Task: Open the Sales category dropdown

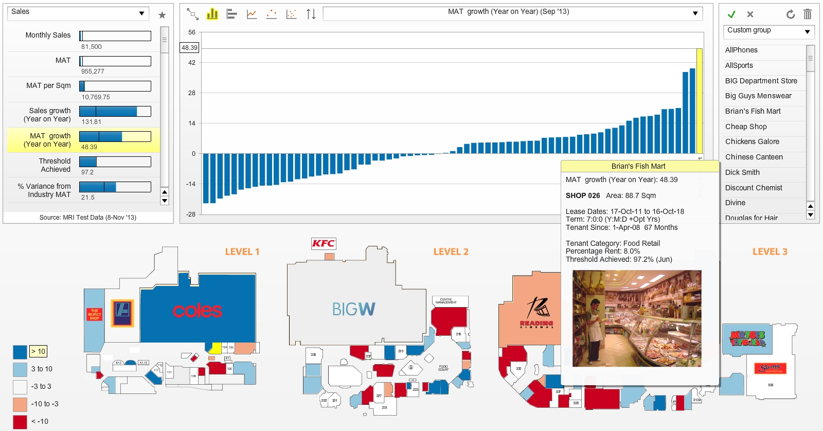Action: tap(78, 13)
